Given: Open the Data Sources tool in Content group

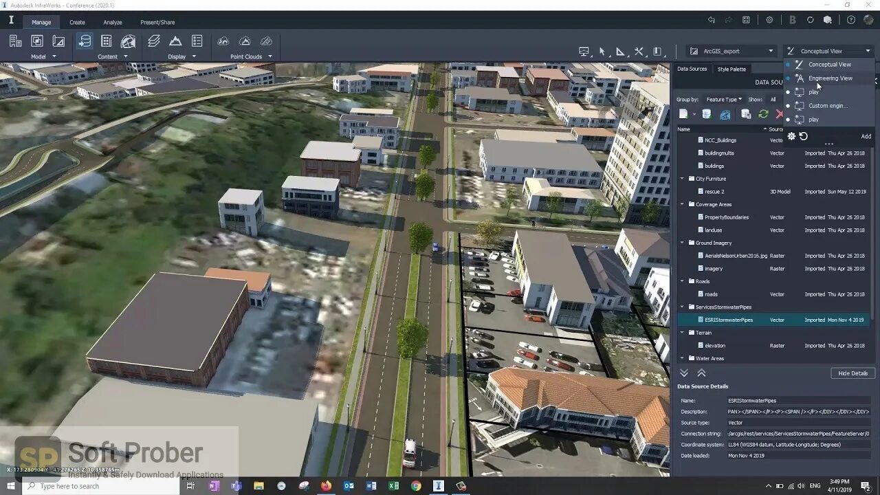Looking at the screenshot, I should click(x=85, y=41).
